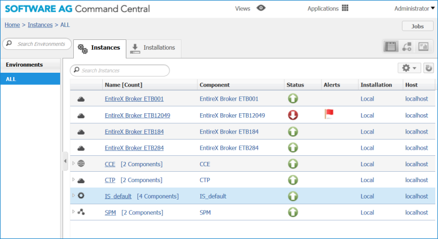The height and width of the screenshot is (239, 438).
Task: Open the gear settings dropdown
Action: pyautogui.click(x=409, y=68)
